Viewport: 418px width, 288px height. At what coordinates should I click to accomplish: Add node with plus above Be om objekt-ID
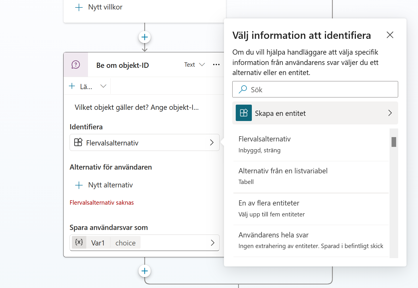click(x=145, y=37)
